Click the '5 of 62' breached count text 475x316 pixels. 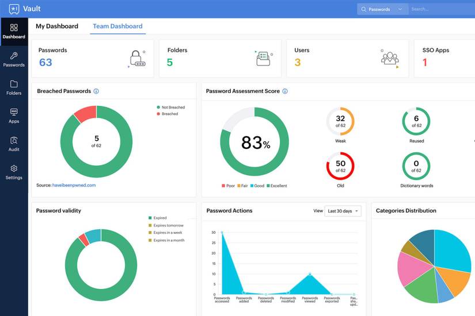[96, 141]
